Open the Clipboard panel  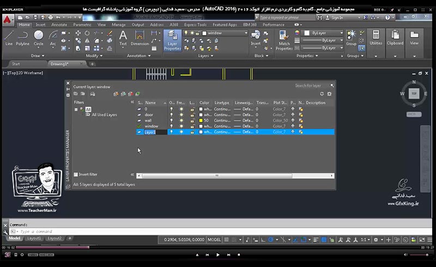(x=395, y=38)
